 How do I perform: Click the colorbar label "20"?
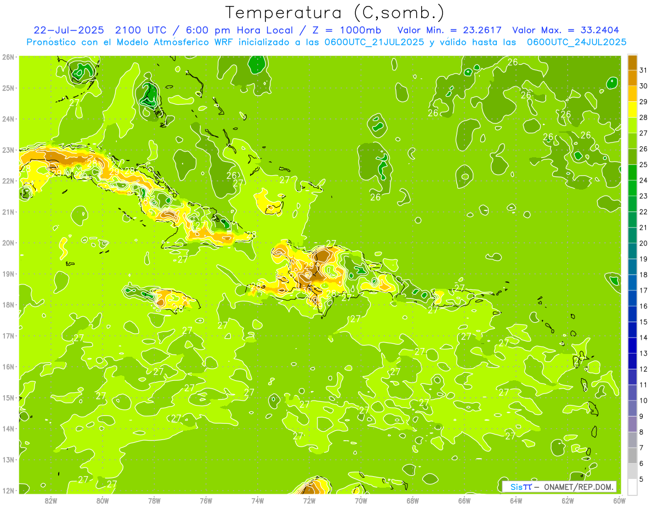pyautogui.click(x=644, y=243)
